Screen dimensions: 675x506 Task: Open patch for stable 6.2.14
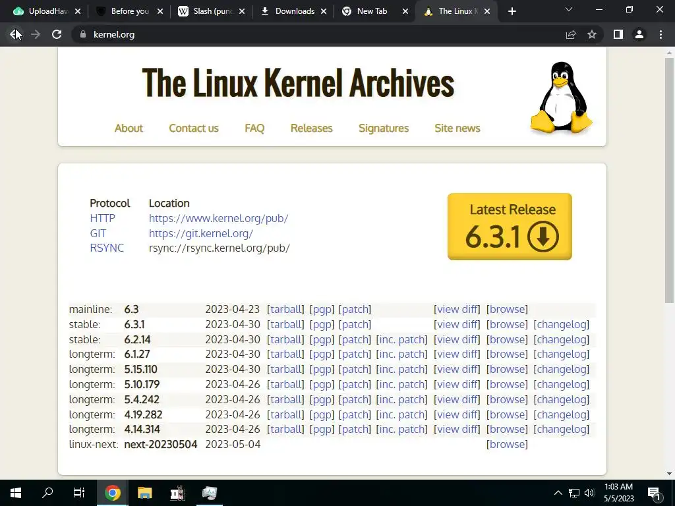pos(355,339)
